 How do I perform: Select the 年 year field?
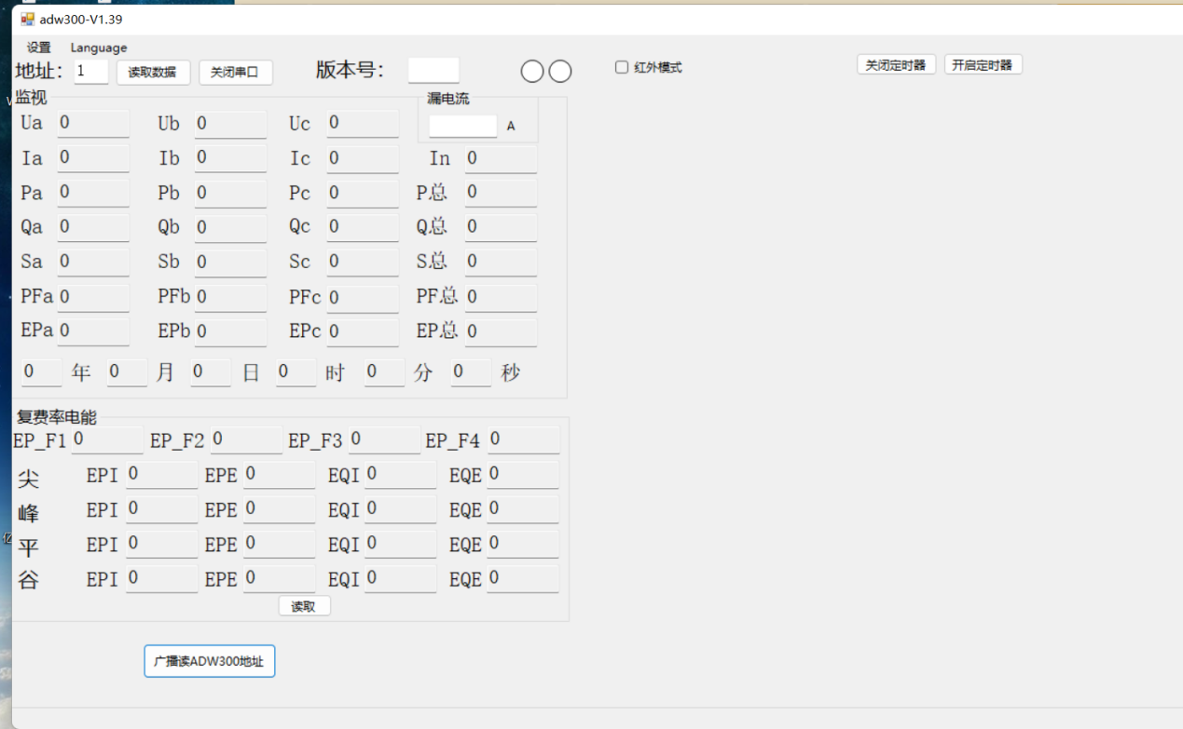pyautogui.click(x=41, y=372)
